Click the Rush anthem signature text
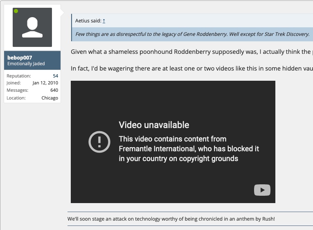Image resolution: width=313 pixels, height=230 pixels. [171, 219]
